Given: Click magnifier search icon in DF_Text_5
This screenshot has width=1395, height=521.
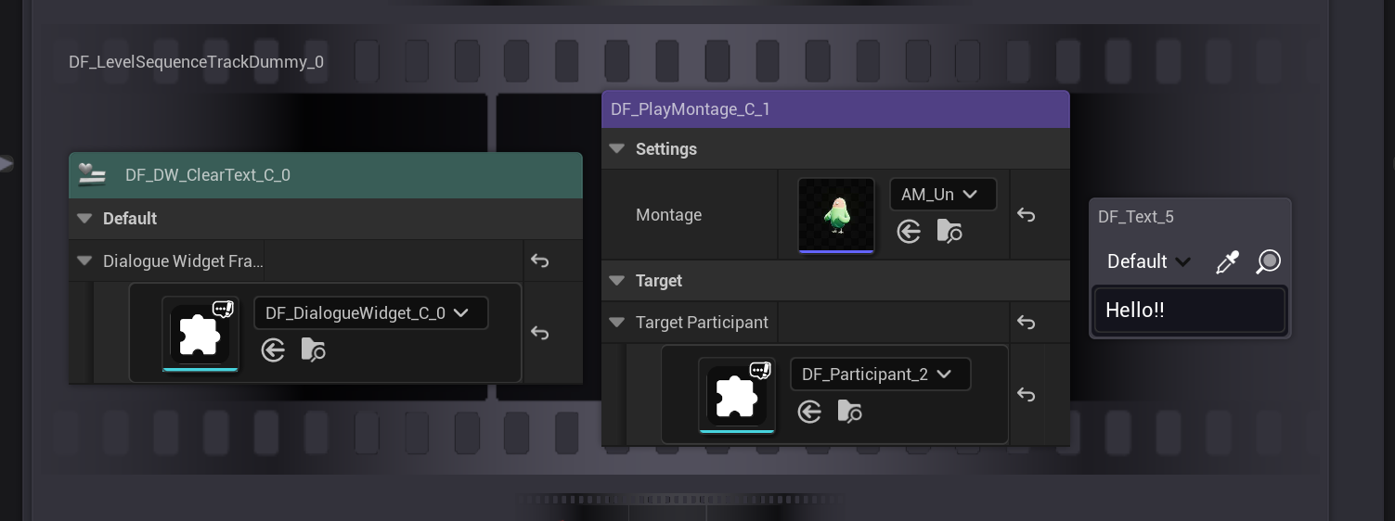Looking at the screenshot, I should [1268, 262].
